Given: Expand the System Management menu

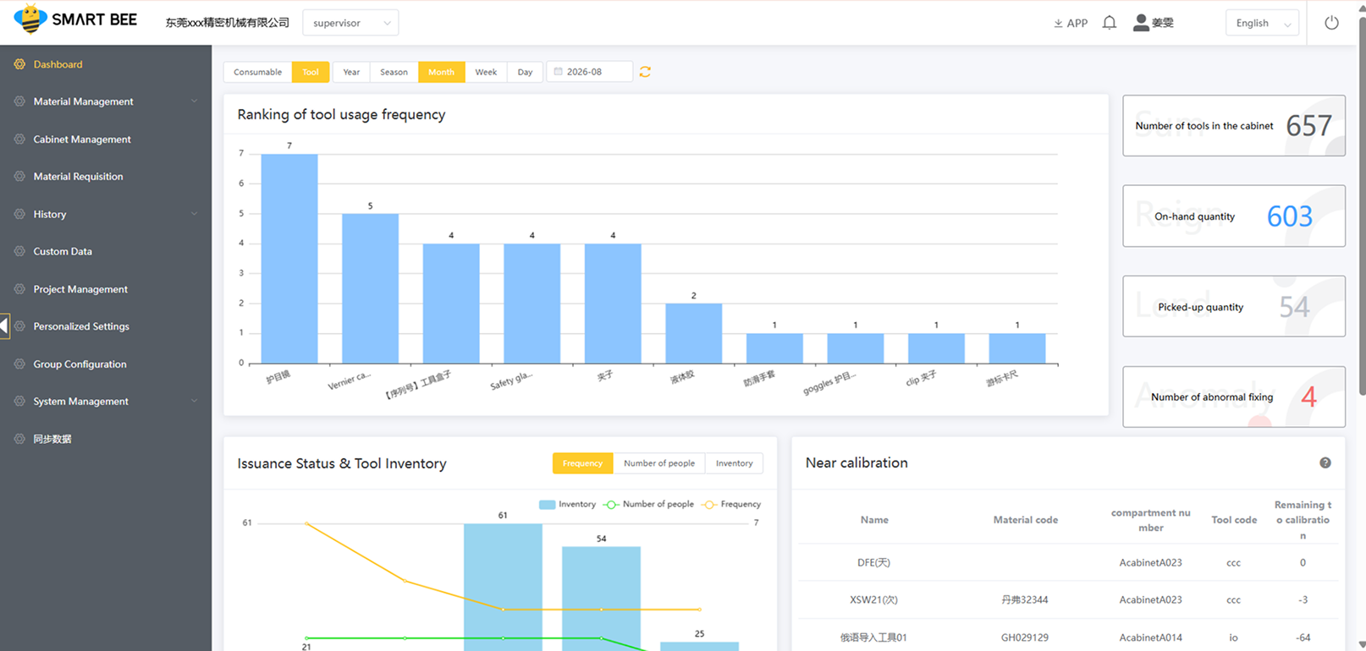Looking at the screenshot, I should (106, 402).
